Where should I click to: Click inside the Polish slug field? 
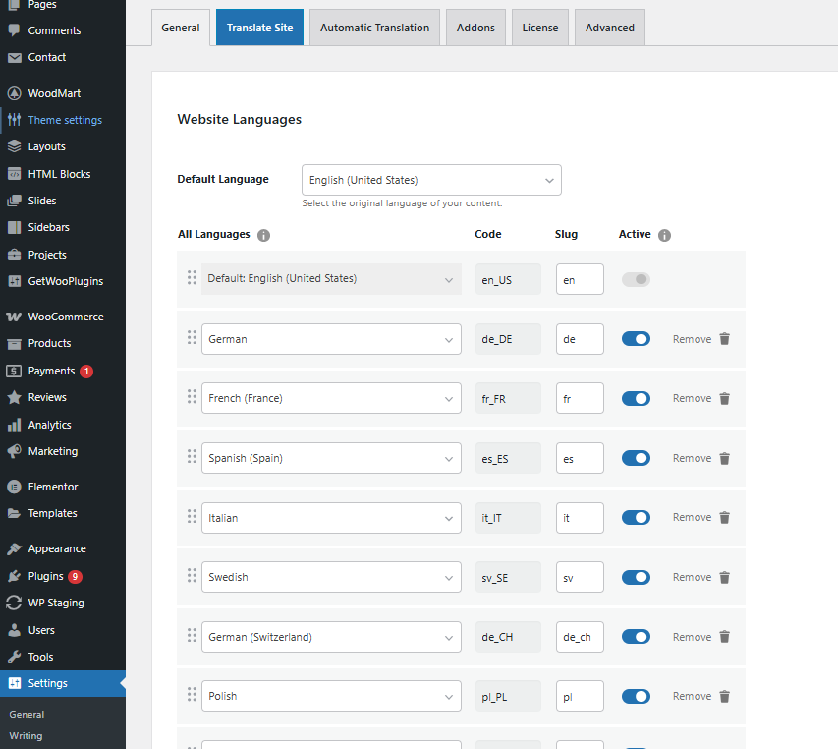pyautogui.click(x=580, y=696)
